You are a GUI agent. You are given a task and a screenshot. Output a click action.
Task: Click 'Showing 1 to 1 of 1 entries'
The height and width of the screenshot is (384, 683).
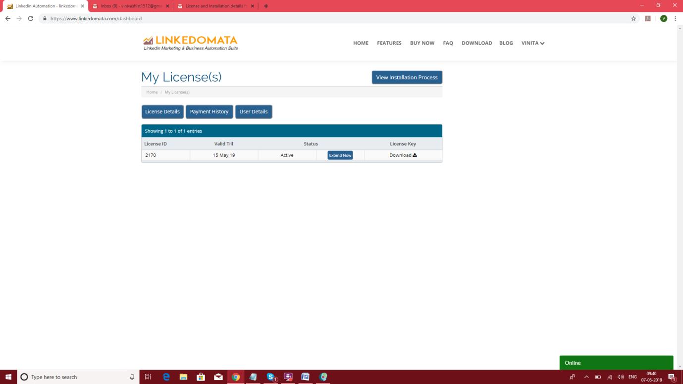[x=173, y=131]
